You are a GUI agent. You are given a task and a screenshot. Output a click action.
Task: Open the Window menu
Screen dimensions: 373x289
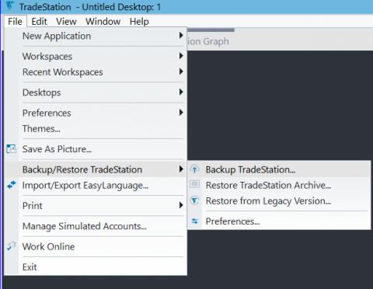(103, 21)
